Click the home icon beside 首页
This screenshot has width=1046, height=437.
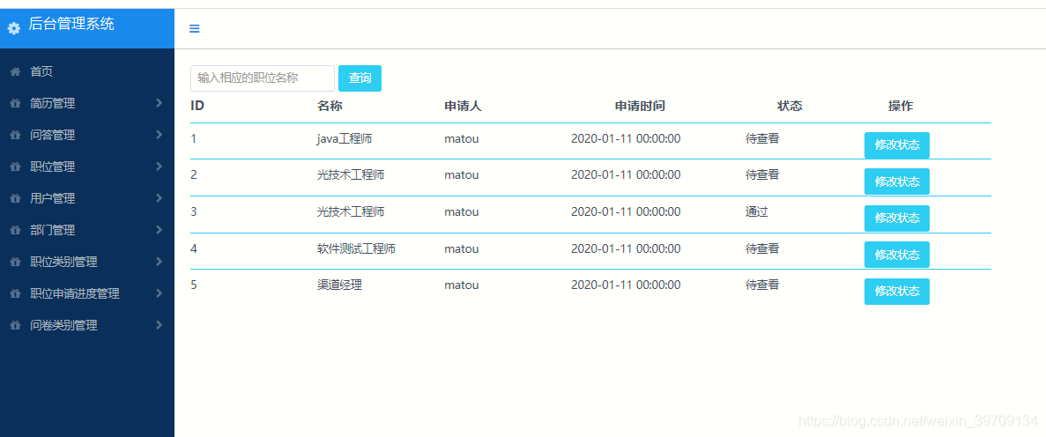[x=15, y=71]
